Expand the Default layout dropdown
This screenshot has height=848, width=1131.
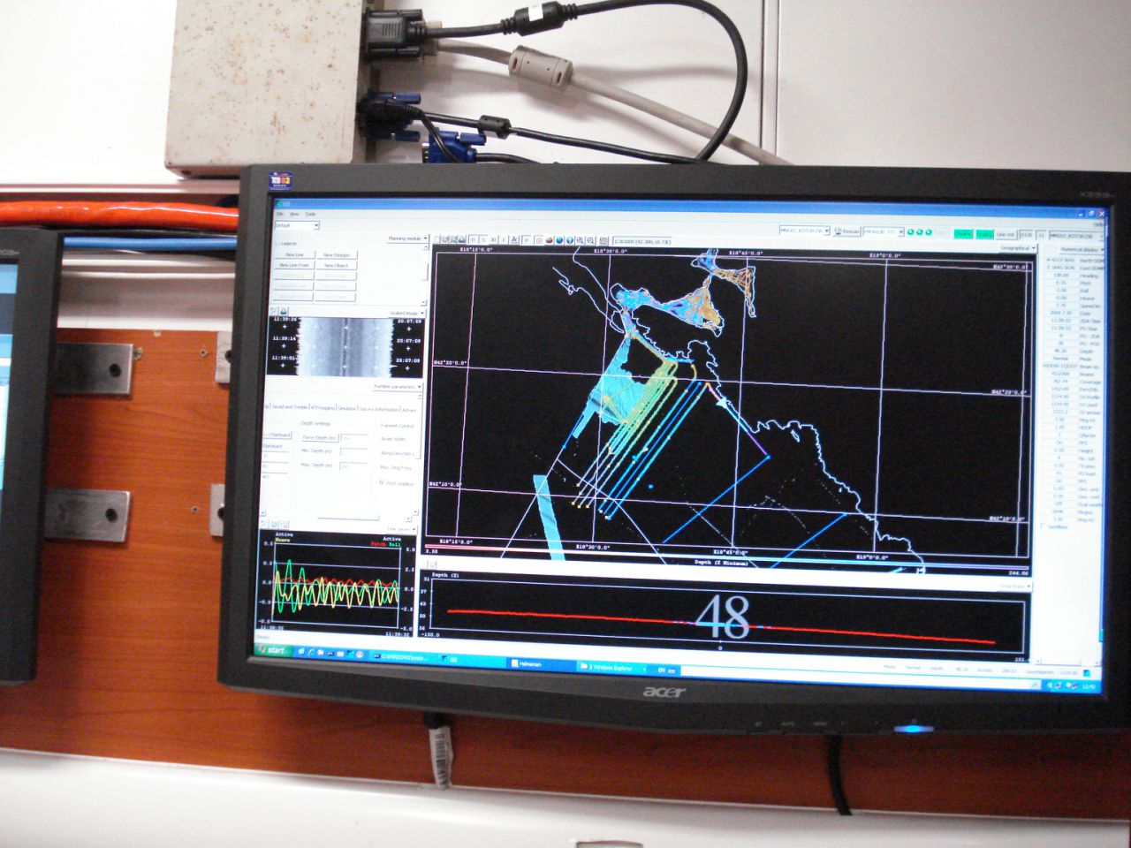coord(297,225)
